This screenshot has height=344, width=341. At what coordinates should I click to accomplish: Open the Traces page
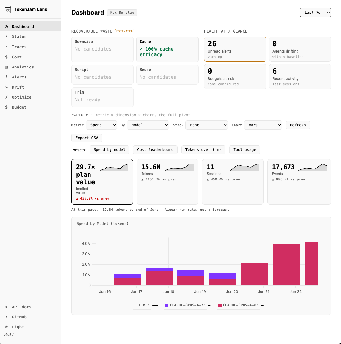(x=31, y=47)
